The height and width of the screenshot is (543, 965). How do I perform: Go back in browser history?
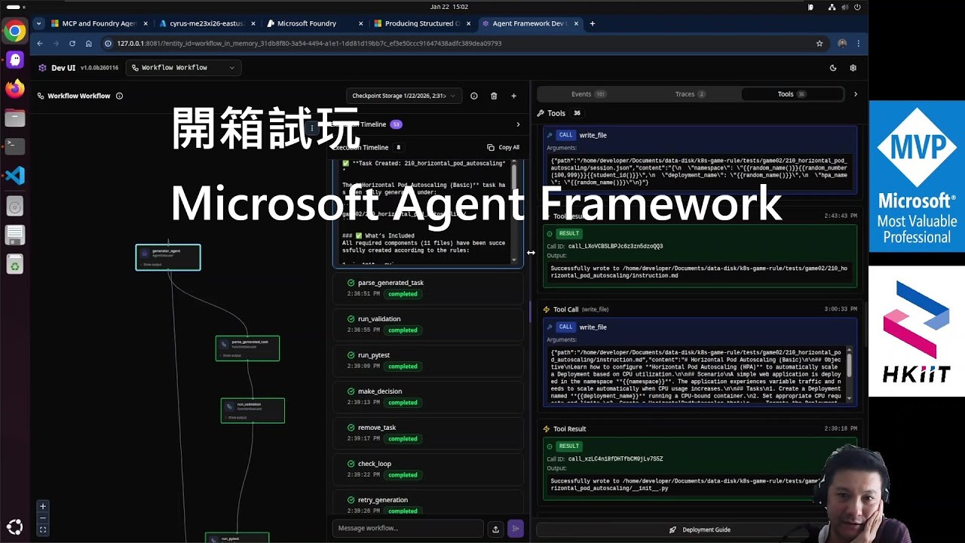(40, 44)
